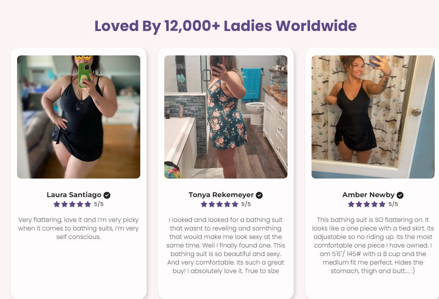439x299 pixels.
Task: Click the middle star of Tonya Rekemeyer's rating
Action: (x=219, y=204)
